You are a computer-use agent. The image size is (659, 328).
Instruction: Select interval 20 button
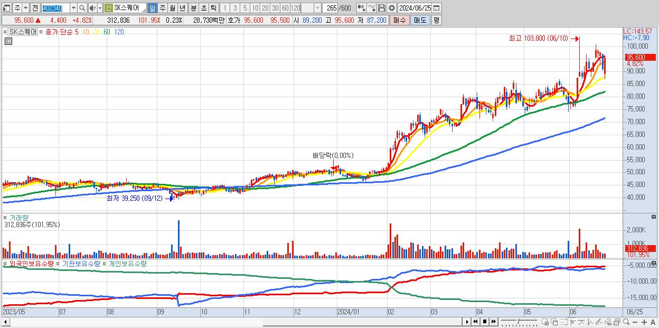click(x=265, y=8)
